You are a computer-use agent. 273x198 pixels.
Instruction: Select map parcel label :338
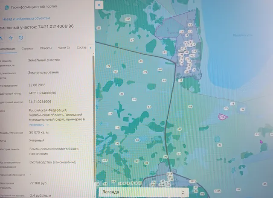coord(181,55)
